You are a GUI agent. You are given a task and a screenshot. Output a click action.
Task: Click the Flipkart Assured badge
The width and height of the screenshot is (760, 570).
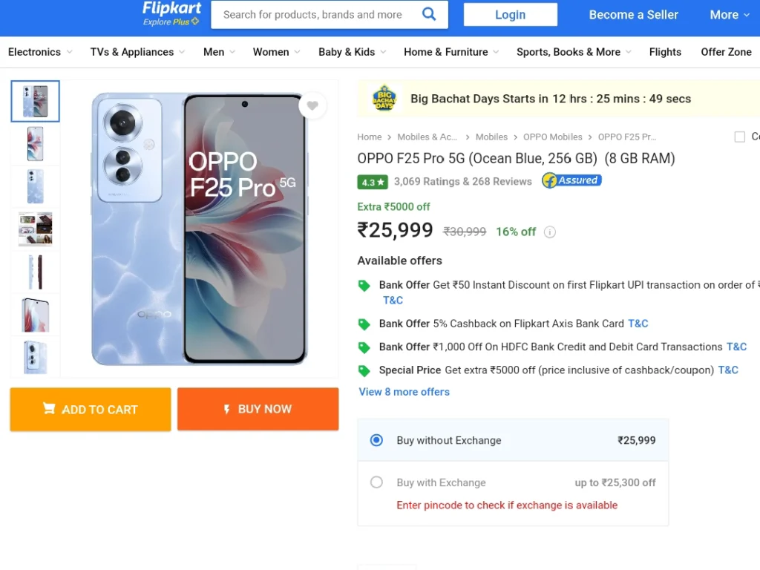(x=571, y=180)
